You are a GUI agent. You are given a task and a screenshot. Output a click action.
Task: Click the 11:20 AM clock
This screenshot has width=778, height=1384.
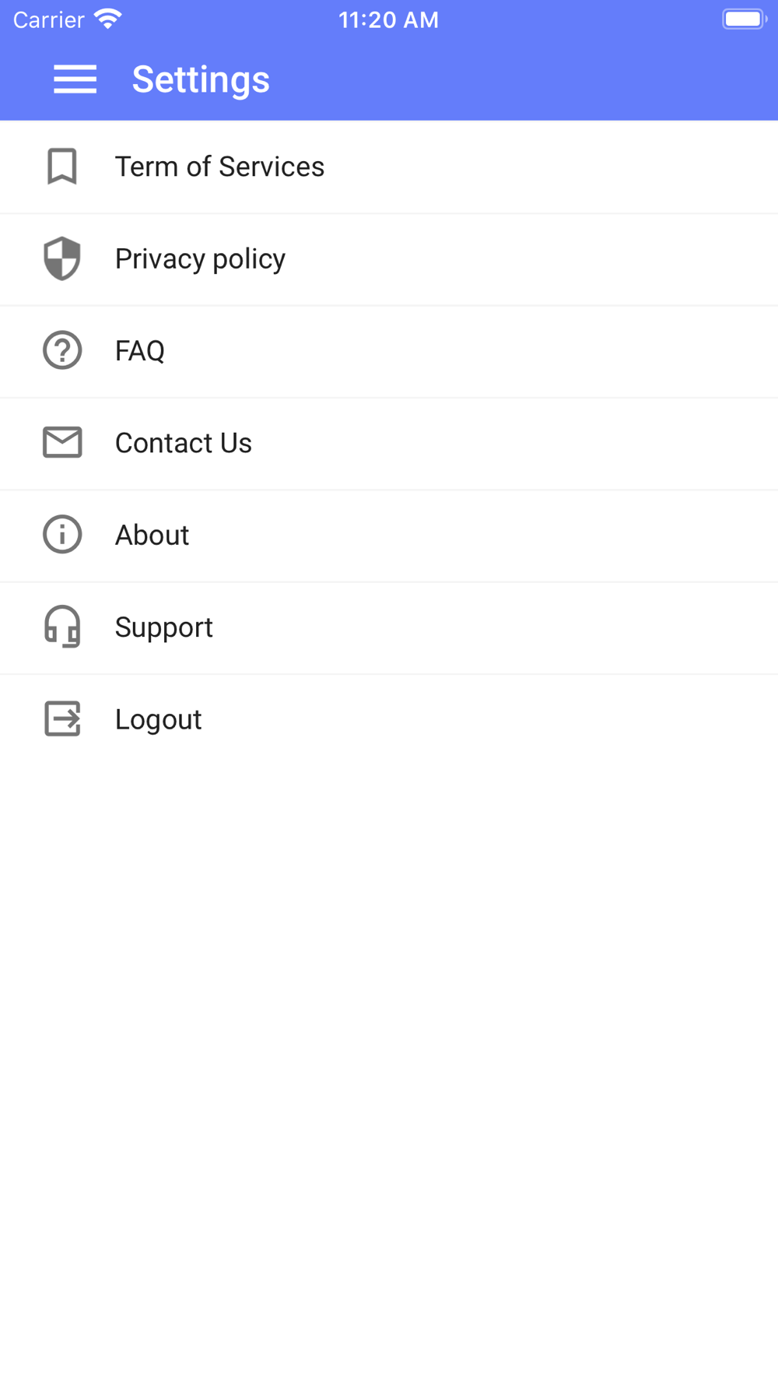click(389, 20)
